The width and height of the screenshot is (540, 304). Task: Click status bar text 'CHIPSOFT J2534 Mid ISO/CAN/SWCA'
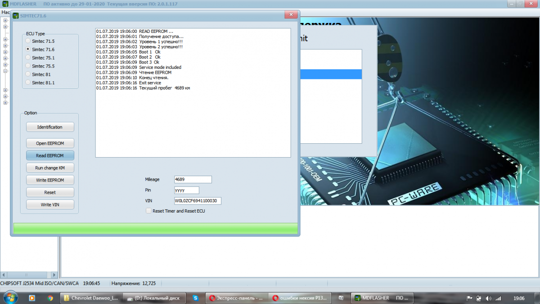click(40, 283)
